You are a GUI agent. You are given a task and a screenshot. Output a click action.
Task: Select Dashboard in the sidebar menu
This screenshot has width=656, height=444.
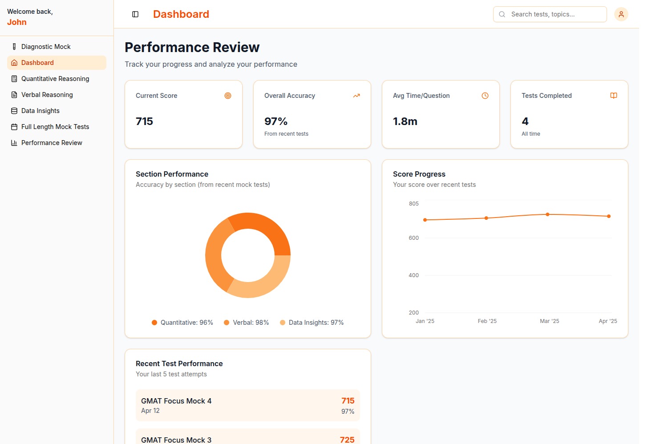pyautogui.click(x=37, y=62)
